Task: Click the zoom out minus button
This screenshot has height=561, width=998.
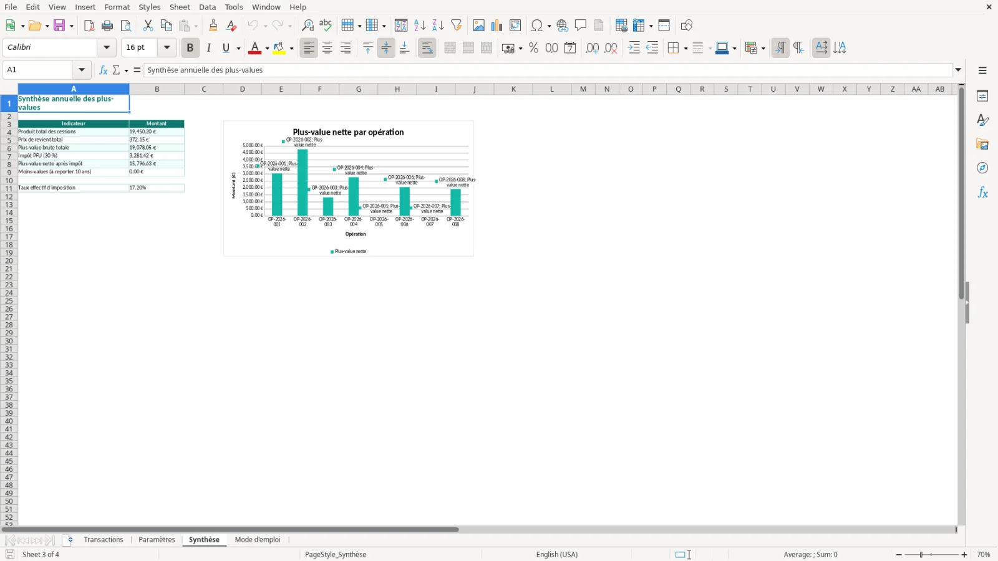Action: pos(899,555)
